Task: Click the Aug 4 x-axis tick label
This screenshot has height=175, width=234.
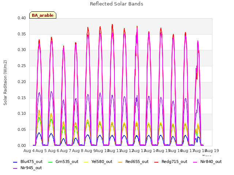Action: (29, 151)
